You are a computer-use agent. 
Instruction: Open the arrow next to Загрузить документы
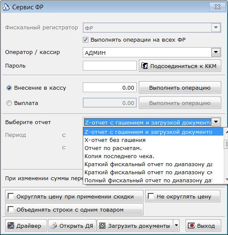(x=176, y=225)
